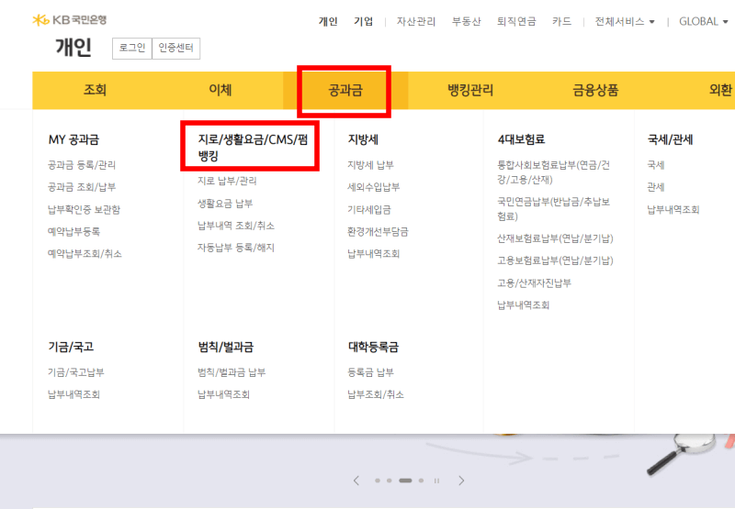This screenshot has height=509, width=735.
Task: Open the 공과금 main tab
Action: point(345,90)
